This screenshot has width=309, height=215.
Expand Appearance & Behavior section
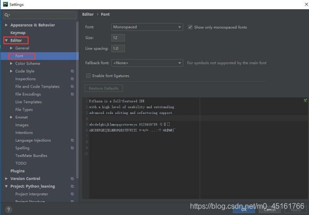pyautogui.click(x=6, y=25)
